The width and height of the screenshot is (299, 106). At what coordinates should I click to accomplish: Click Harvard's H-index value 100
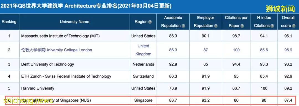pyautogui.click(x=264, y=88)
